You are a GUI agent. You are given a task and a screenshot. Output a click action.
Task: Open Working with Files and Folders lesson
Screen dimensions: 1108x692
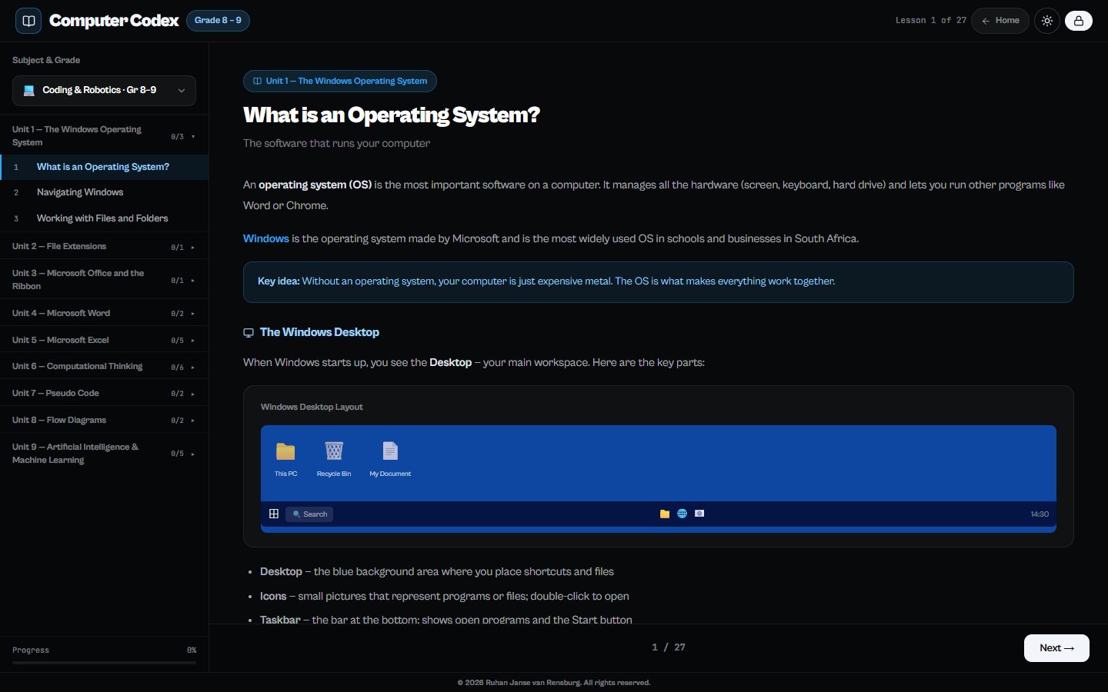(x=104, y=218)
